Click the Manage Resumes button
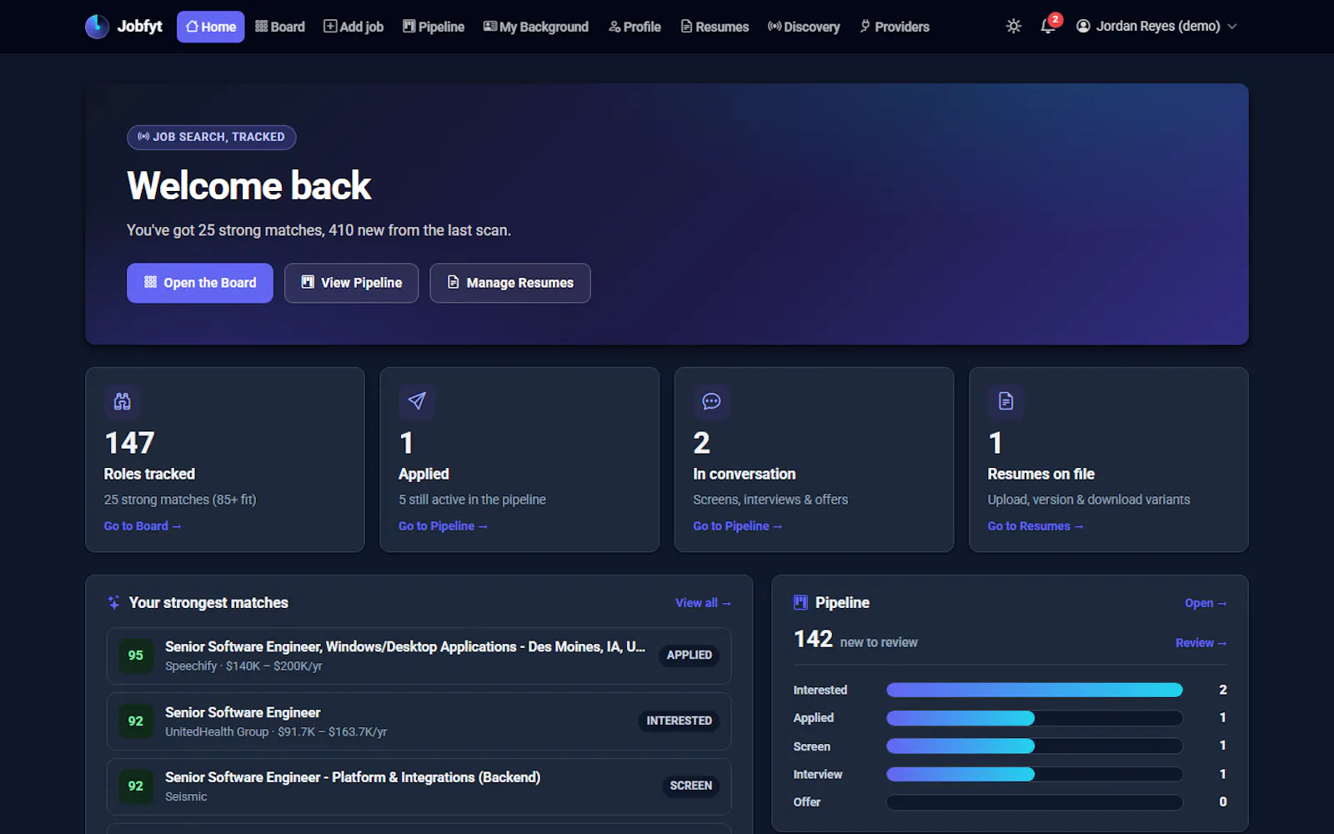The height and width of the screenshot is (834, 1334). click(510, 283)
